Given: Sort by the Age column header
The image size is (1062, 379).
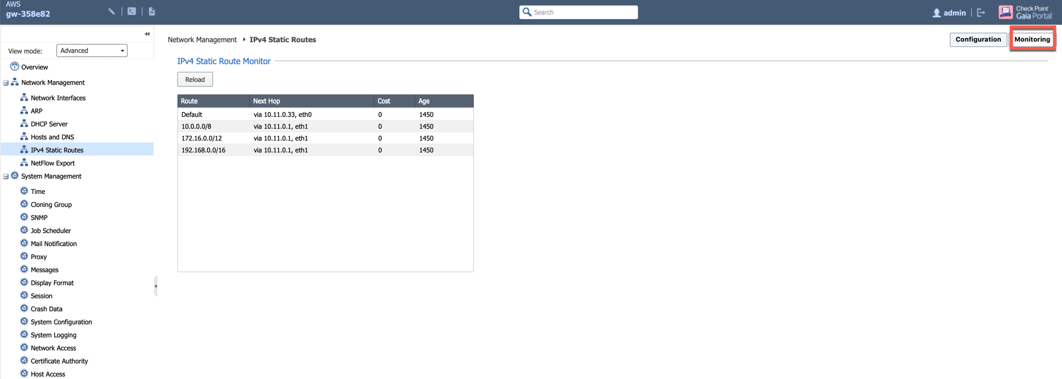Looking at the screenshot, I should 444,101.
